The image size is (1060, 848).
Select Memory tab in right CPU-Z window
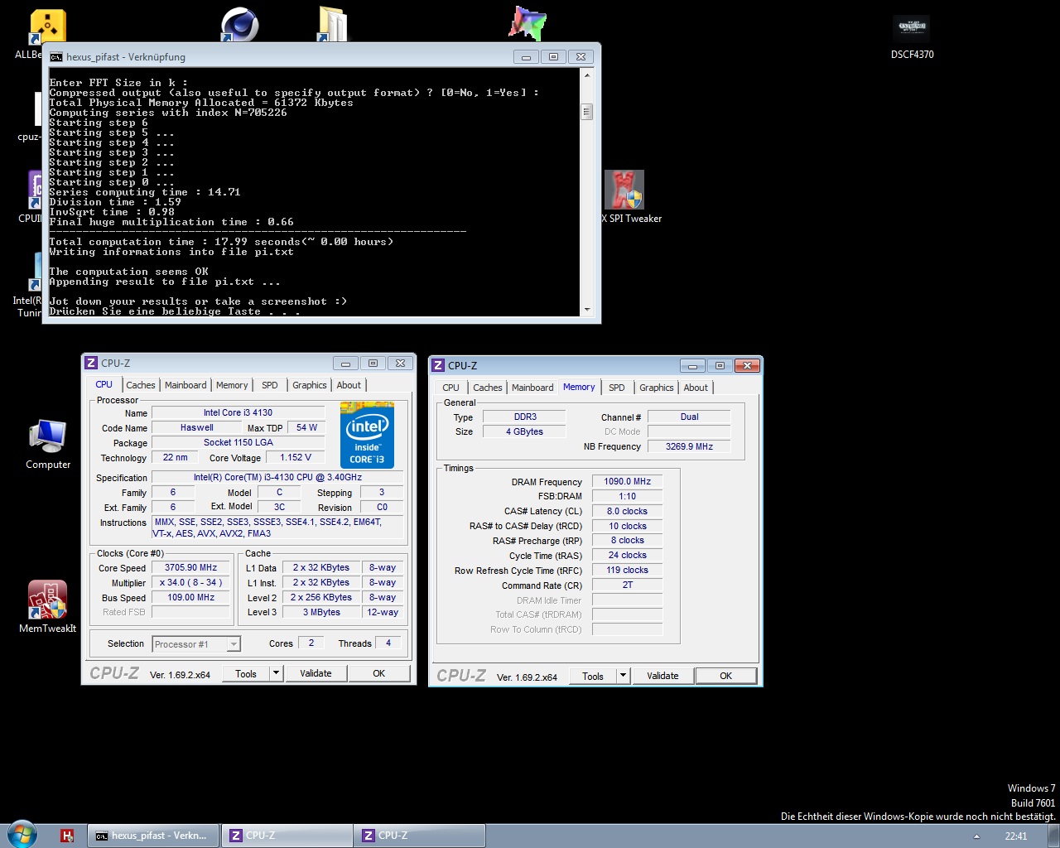579,387
